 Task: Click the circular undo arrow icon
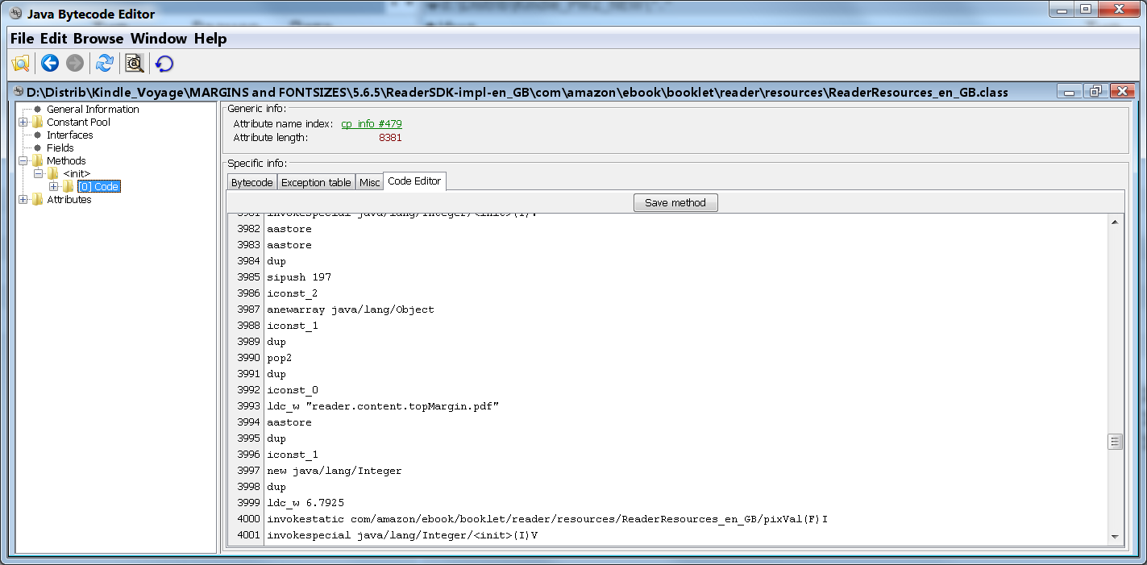point(164,63)
